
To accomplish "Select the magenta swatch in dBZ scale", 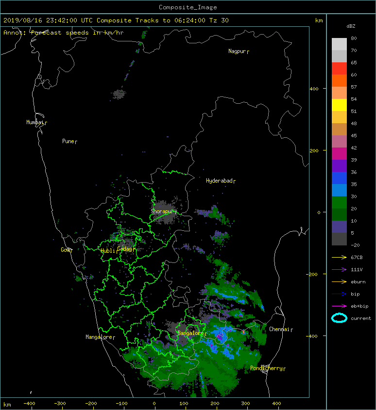I will [x=339, y=153].
